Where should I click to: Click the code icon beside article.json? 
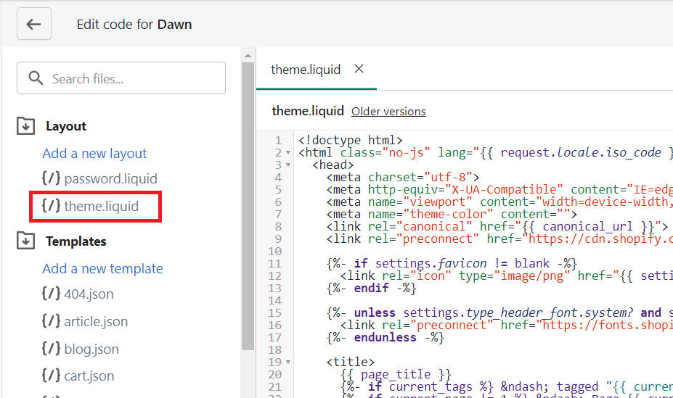51,321
